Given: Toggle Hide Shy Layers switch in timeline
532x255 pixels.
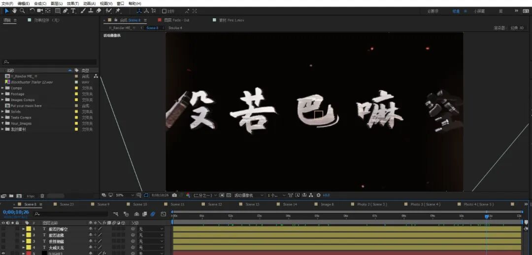Looking at the screenshot, I should coord(136,214).
